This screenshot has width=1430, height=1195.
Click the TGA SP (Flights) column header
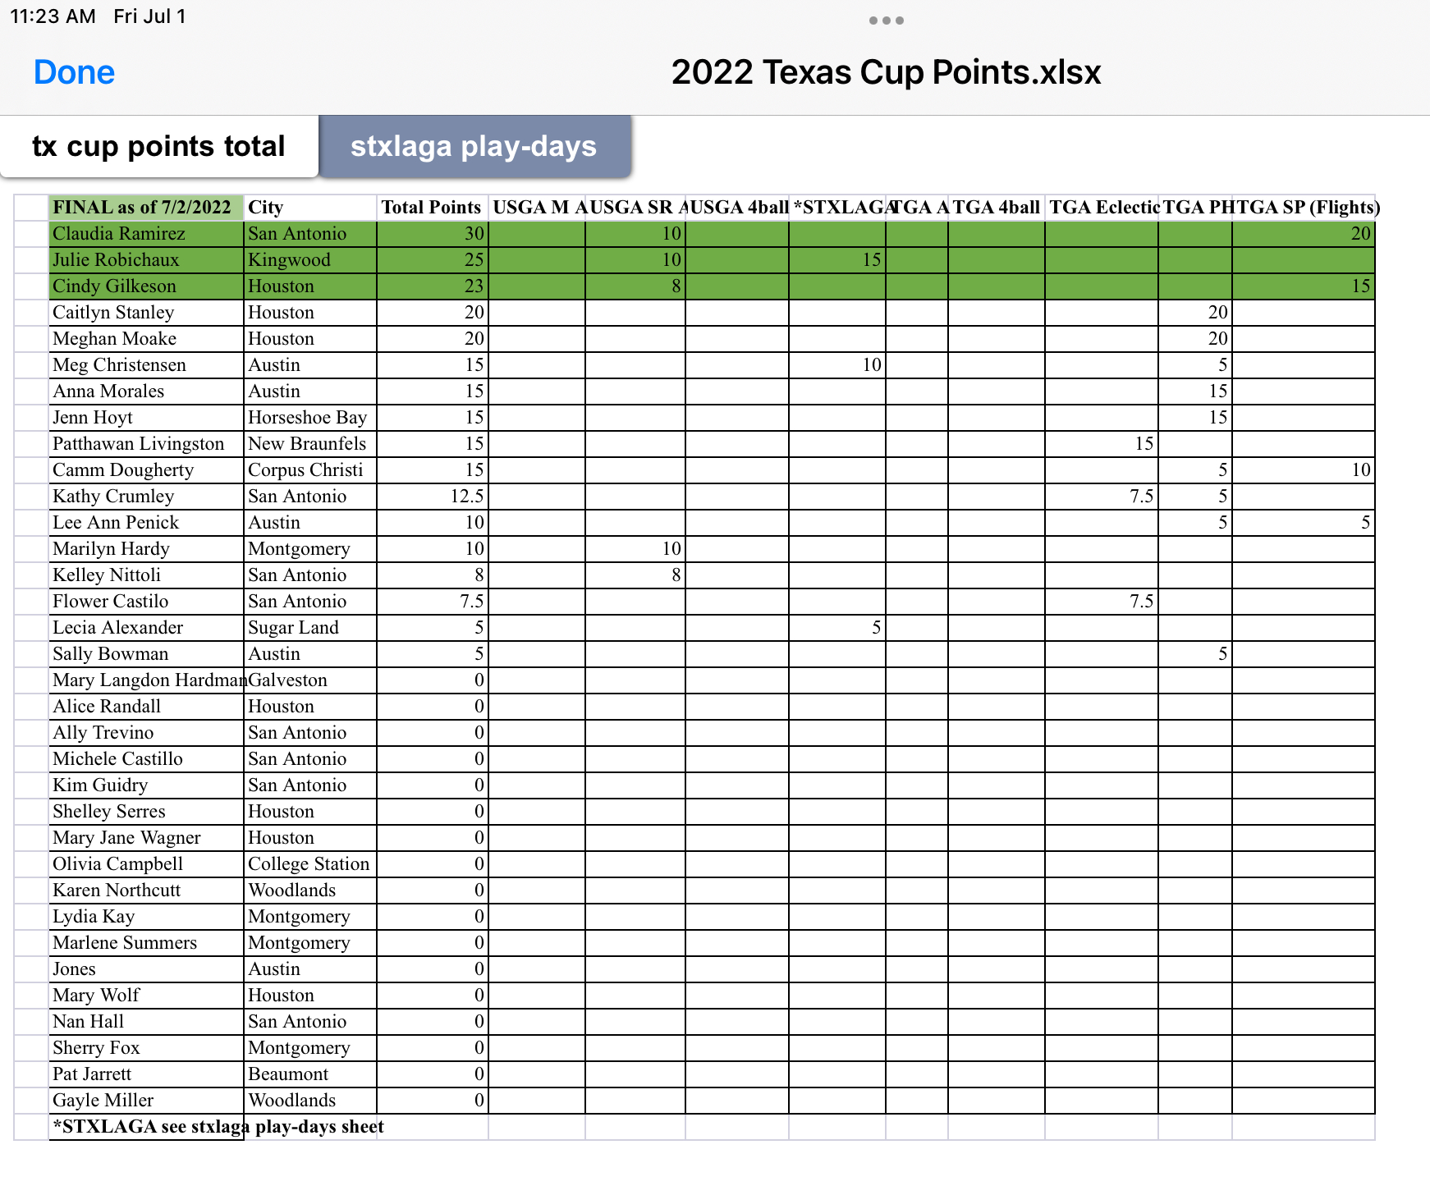pyautogui.click(x=1304, y=207)
